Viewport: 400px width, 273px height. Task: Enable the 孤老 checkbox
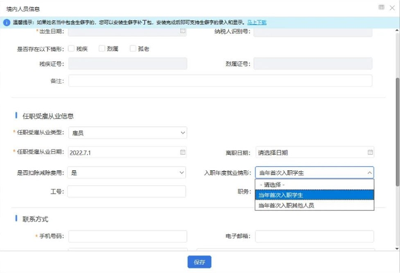coord(133,48)
